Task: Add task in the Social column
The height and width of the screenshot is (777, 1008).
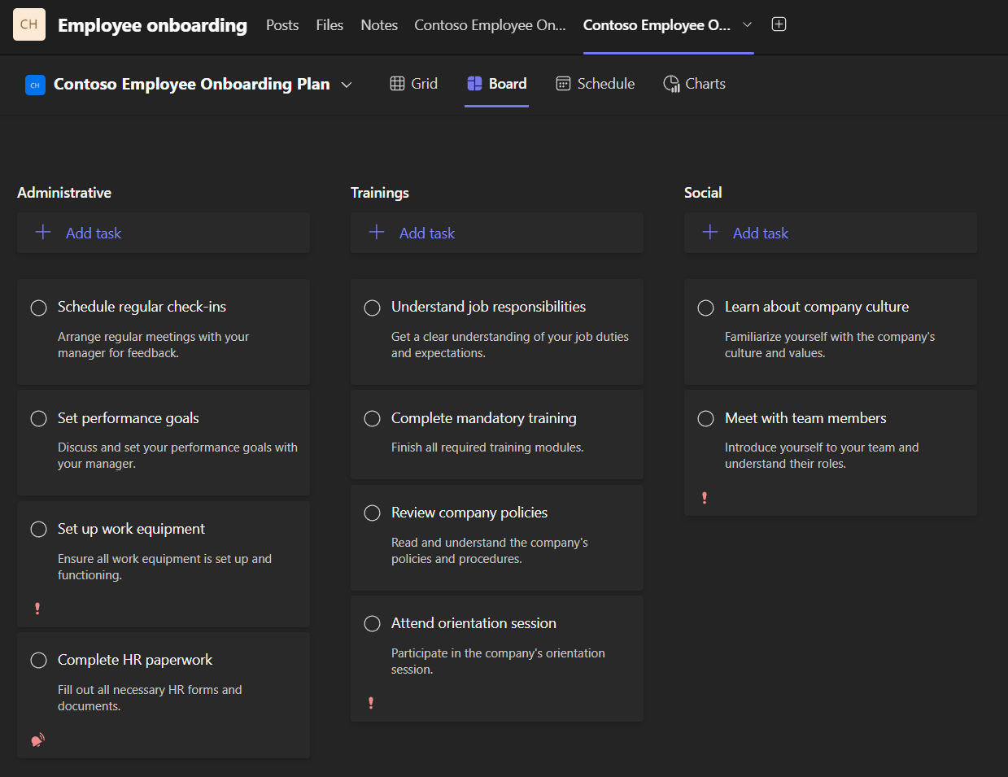Action: tap(831, 234)
